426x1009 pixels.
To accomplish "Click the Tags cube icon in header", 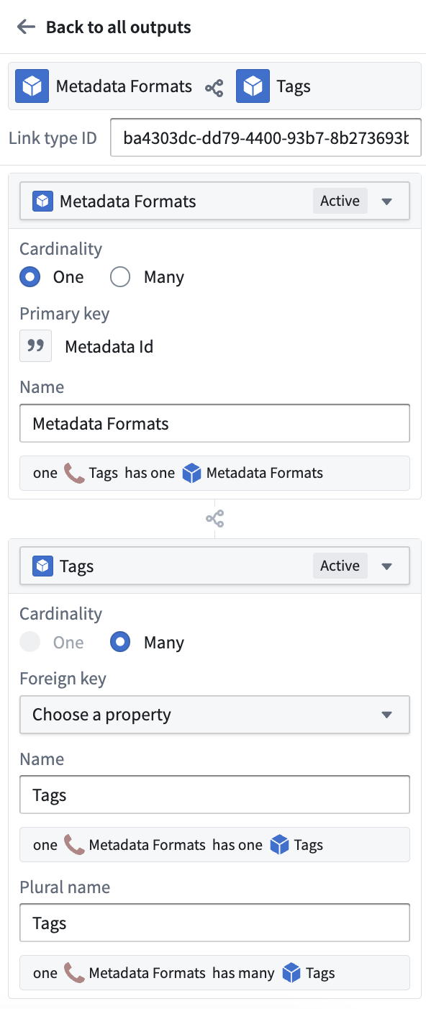I will (x=253, y=86).
